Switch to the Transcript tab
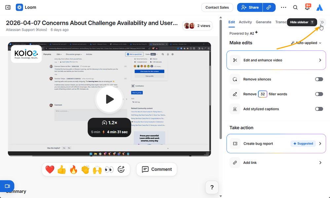Screen dimensions: 330x198 coord(281,22)
